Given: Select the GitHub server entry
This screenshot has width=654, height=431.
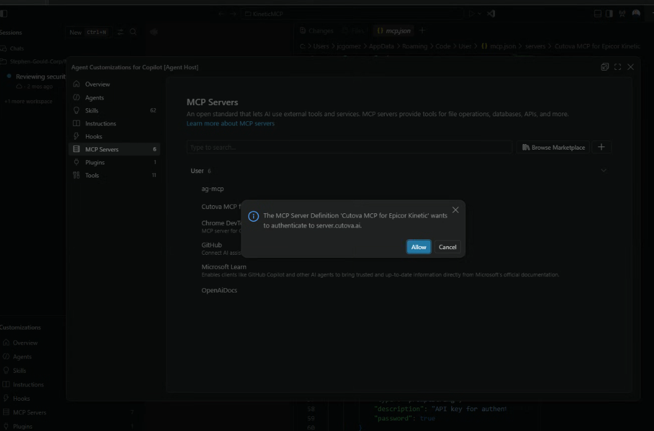Looking at the screenshot, I should pos(221,249).
